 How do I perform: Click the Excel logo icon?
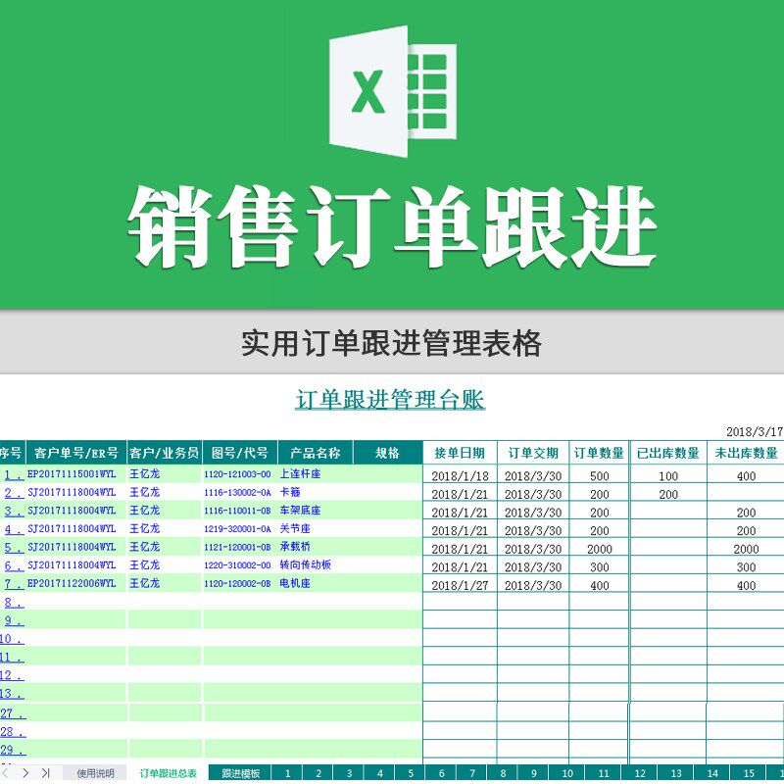coord(393,91)
